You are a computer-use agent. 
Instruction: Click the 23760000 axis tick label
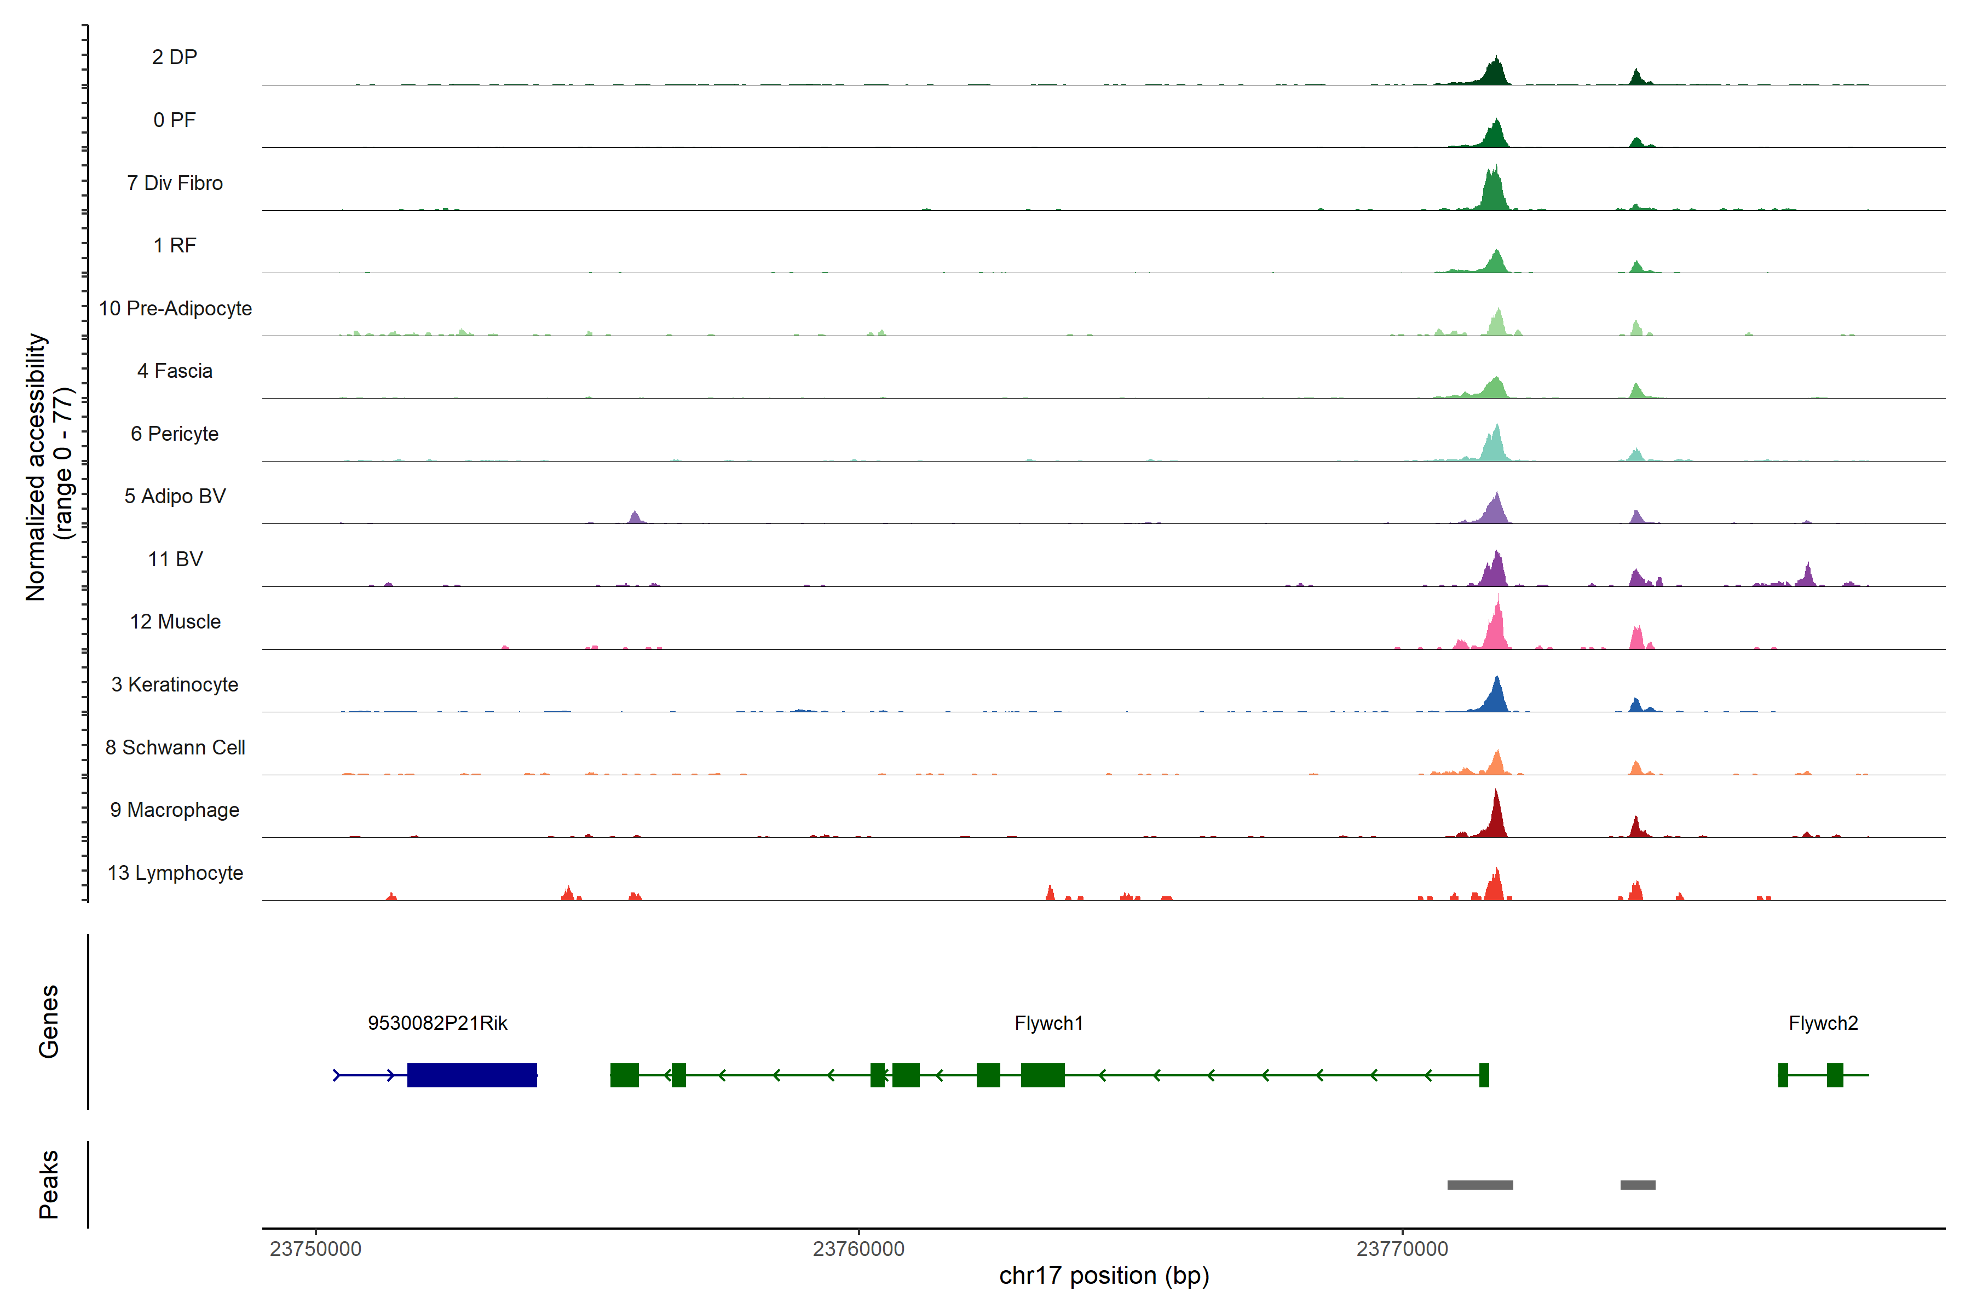point(858,1249)
